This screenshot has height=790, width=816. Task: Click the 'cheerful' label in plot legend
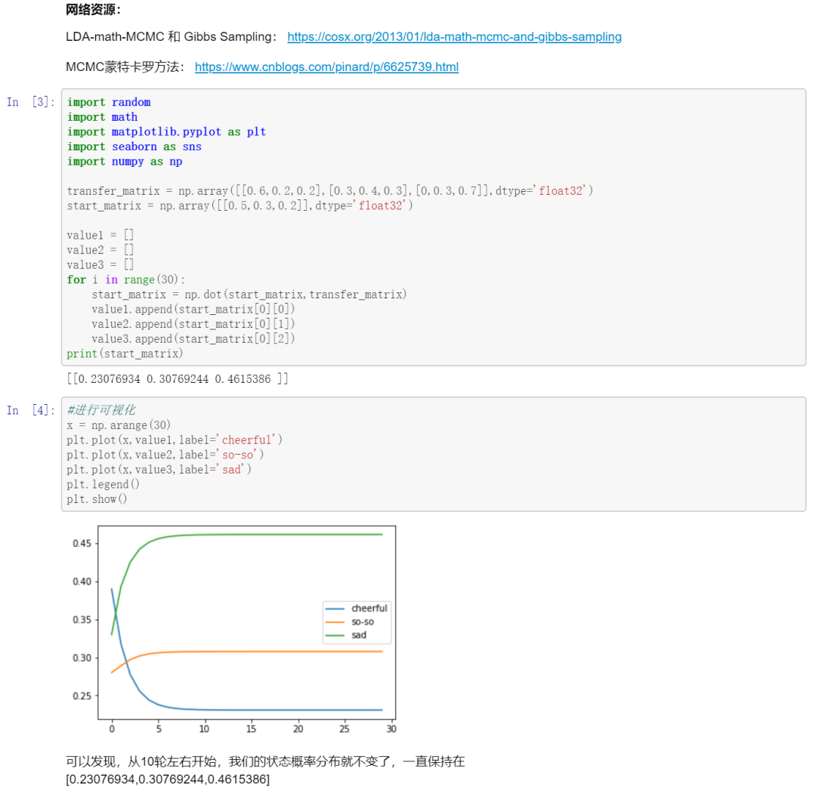369,608
